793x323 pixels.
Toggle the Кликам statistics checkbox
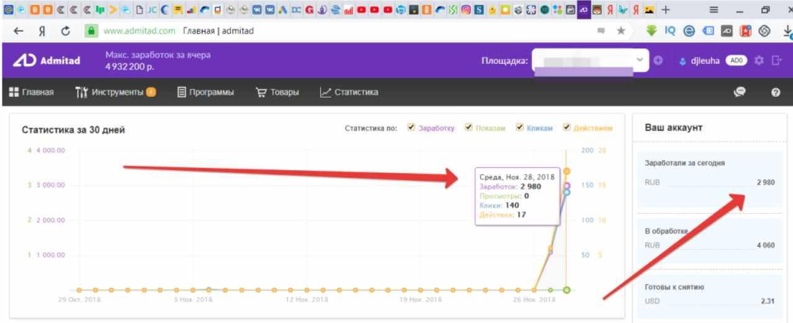520,128
